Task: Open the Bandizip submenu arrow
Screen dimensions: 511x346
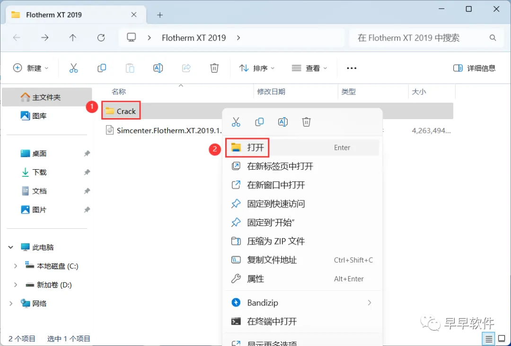Action: click(x=370, y=303)
